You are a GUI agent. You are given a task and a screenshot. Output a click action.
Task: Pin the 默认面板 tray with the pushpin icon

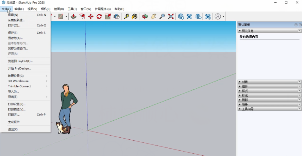[296, 25]
